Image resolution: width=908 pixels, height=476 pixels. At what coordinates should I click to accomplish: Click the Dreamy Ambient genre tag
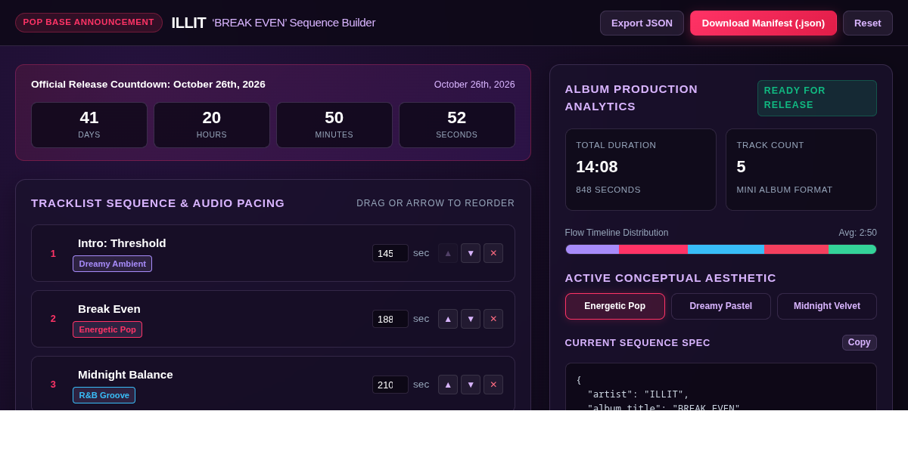point(113,264)
